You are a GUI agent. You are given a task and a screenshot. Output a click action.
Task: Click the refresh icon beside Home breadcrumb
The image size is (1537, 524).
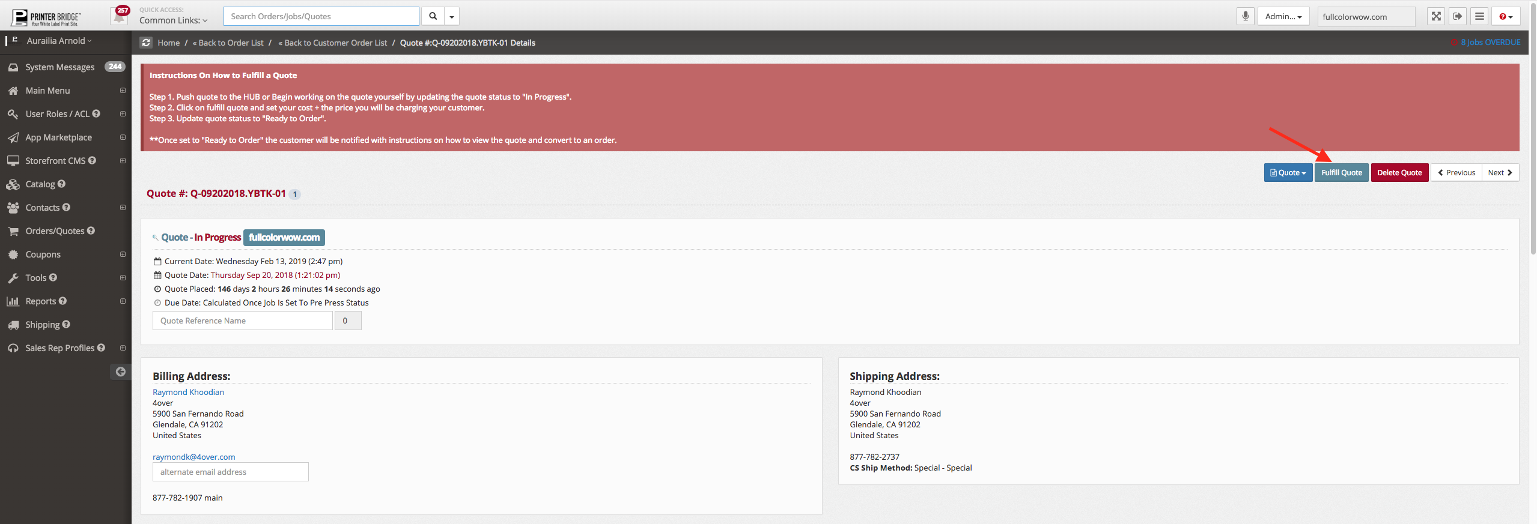[146, 43]
